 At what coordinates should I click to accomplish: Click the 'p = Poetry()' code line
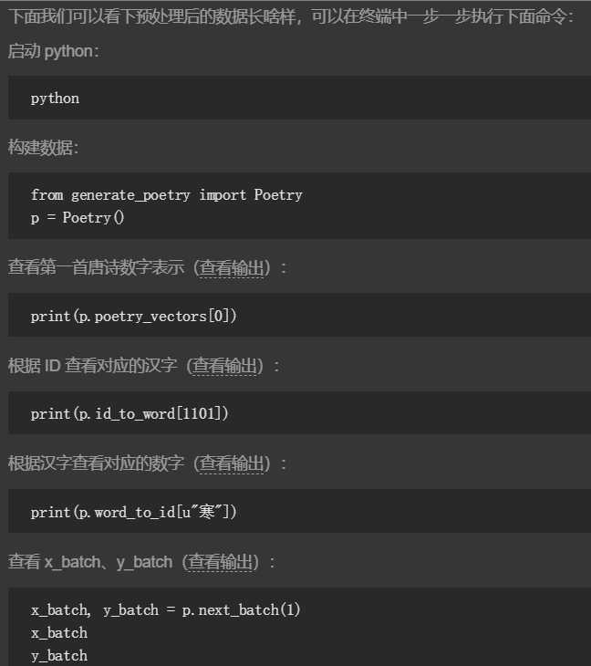78,218
